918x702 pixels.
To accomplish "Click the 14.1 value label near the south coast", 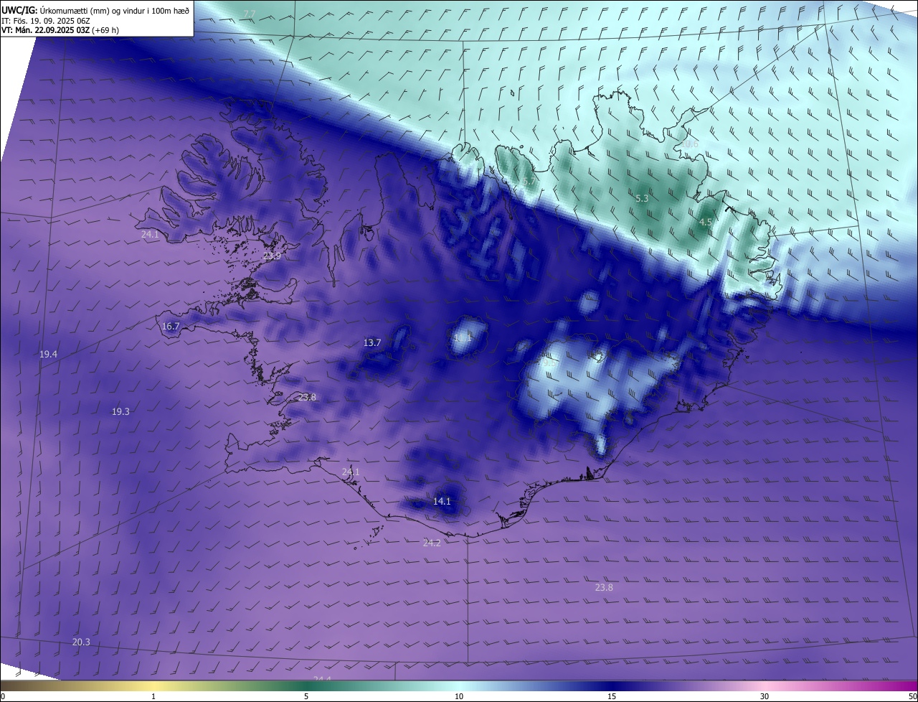I will point(442,501).
